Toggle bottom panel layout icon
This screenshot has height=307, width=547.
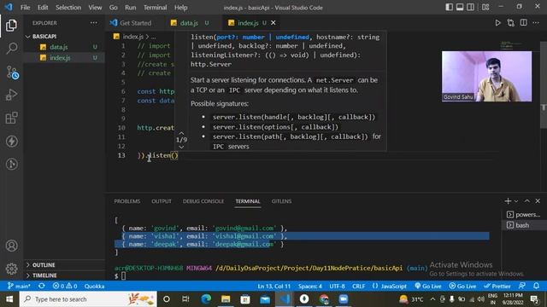coord(460,8)
